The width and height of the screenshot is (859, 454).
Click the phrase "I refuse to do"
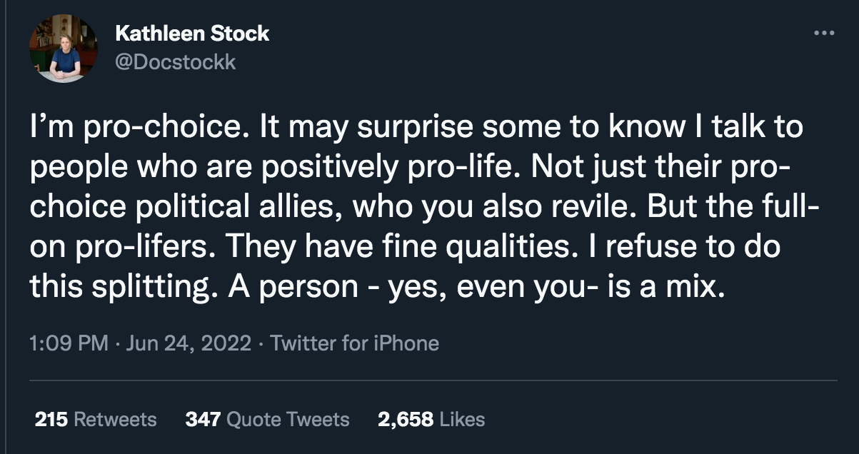pyautogui.click(x=684, y=248)
